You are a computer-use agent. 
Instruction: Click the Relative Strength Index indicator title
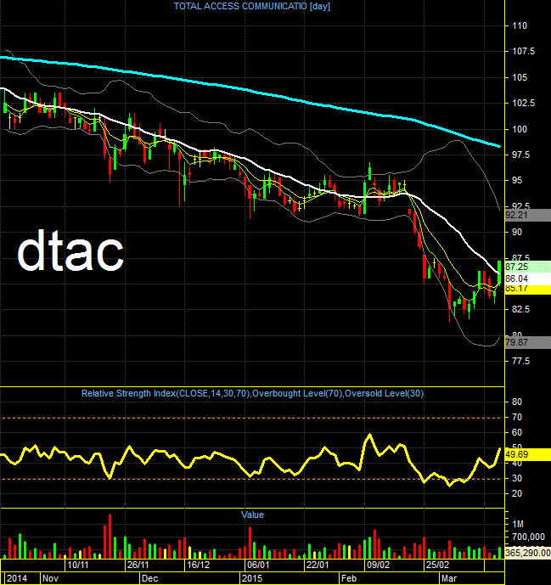pos(252,393)
